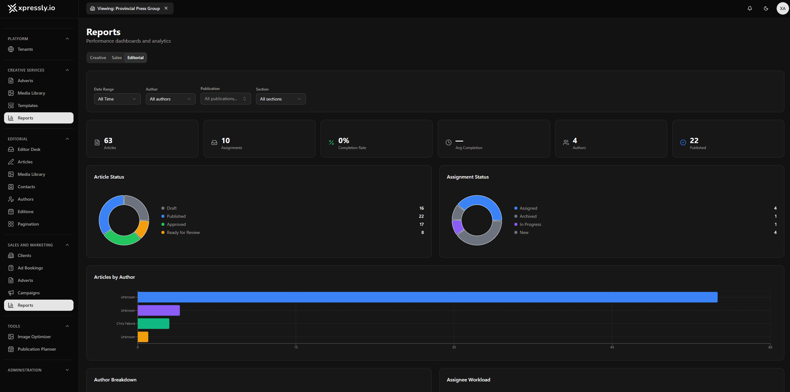The height and width of the screenshot is (392, 790).
Task: Select the Editor Desk icon under Editorial
Action: pyautogui.click(x=11, y=149)
